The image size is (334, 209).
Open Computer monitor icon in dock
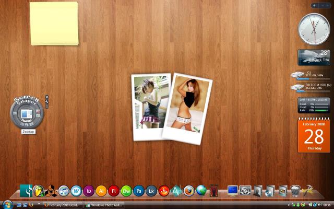(233, 191)
